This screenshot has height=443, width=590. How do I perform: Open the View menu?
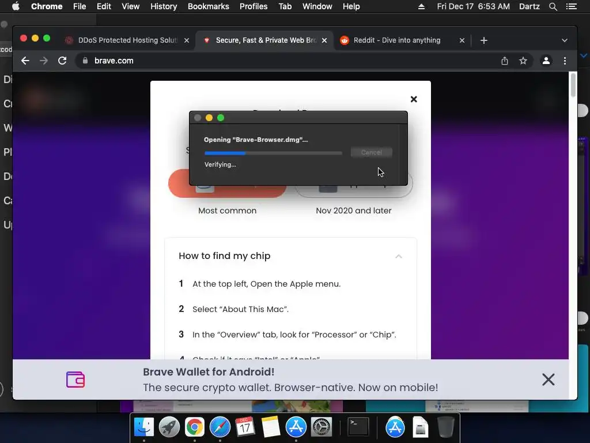click(131, 6)
